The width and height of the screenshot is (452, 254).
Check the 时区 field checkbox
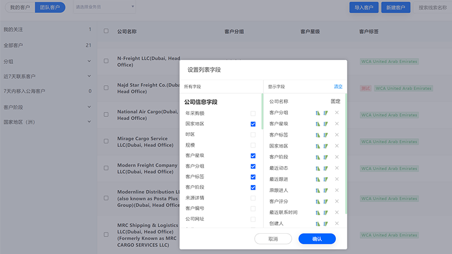tap(253, 134)
